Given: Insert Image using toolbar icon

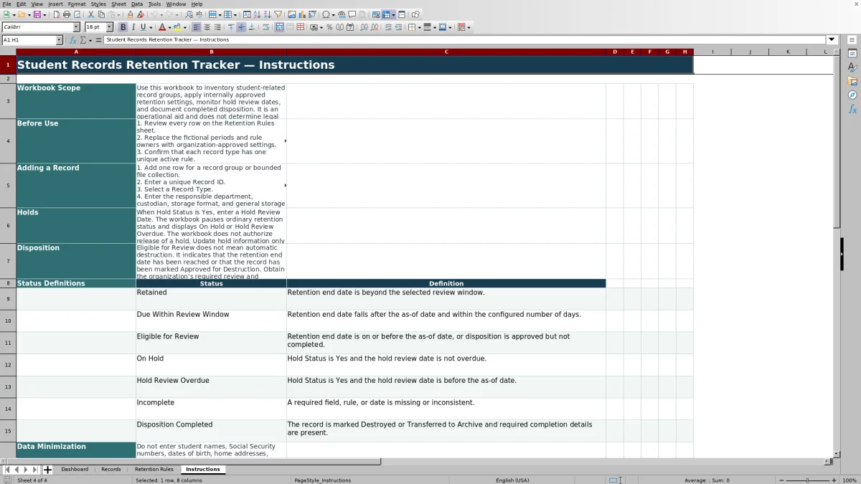Looking at the screenshot, I should 291,14.
